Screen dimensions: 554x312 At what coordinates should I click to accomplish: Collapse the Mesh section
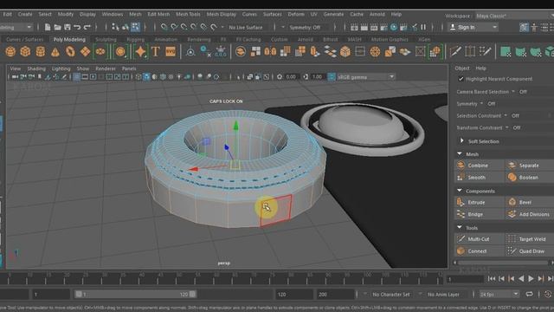[x=460, y=154]
